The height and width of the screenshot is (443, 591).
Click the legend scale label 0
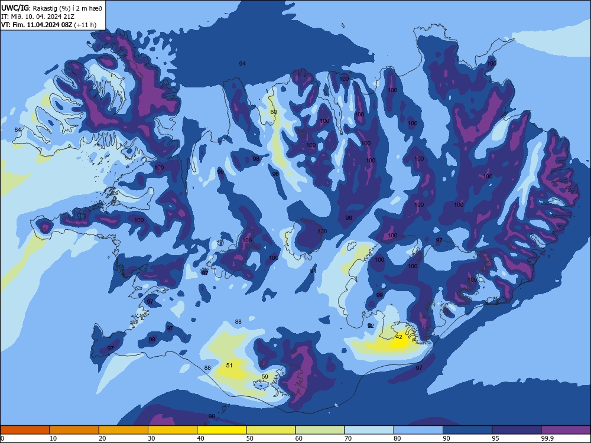click(2, 438)
